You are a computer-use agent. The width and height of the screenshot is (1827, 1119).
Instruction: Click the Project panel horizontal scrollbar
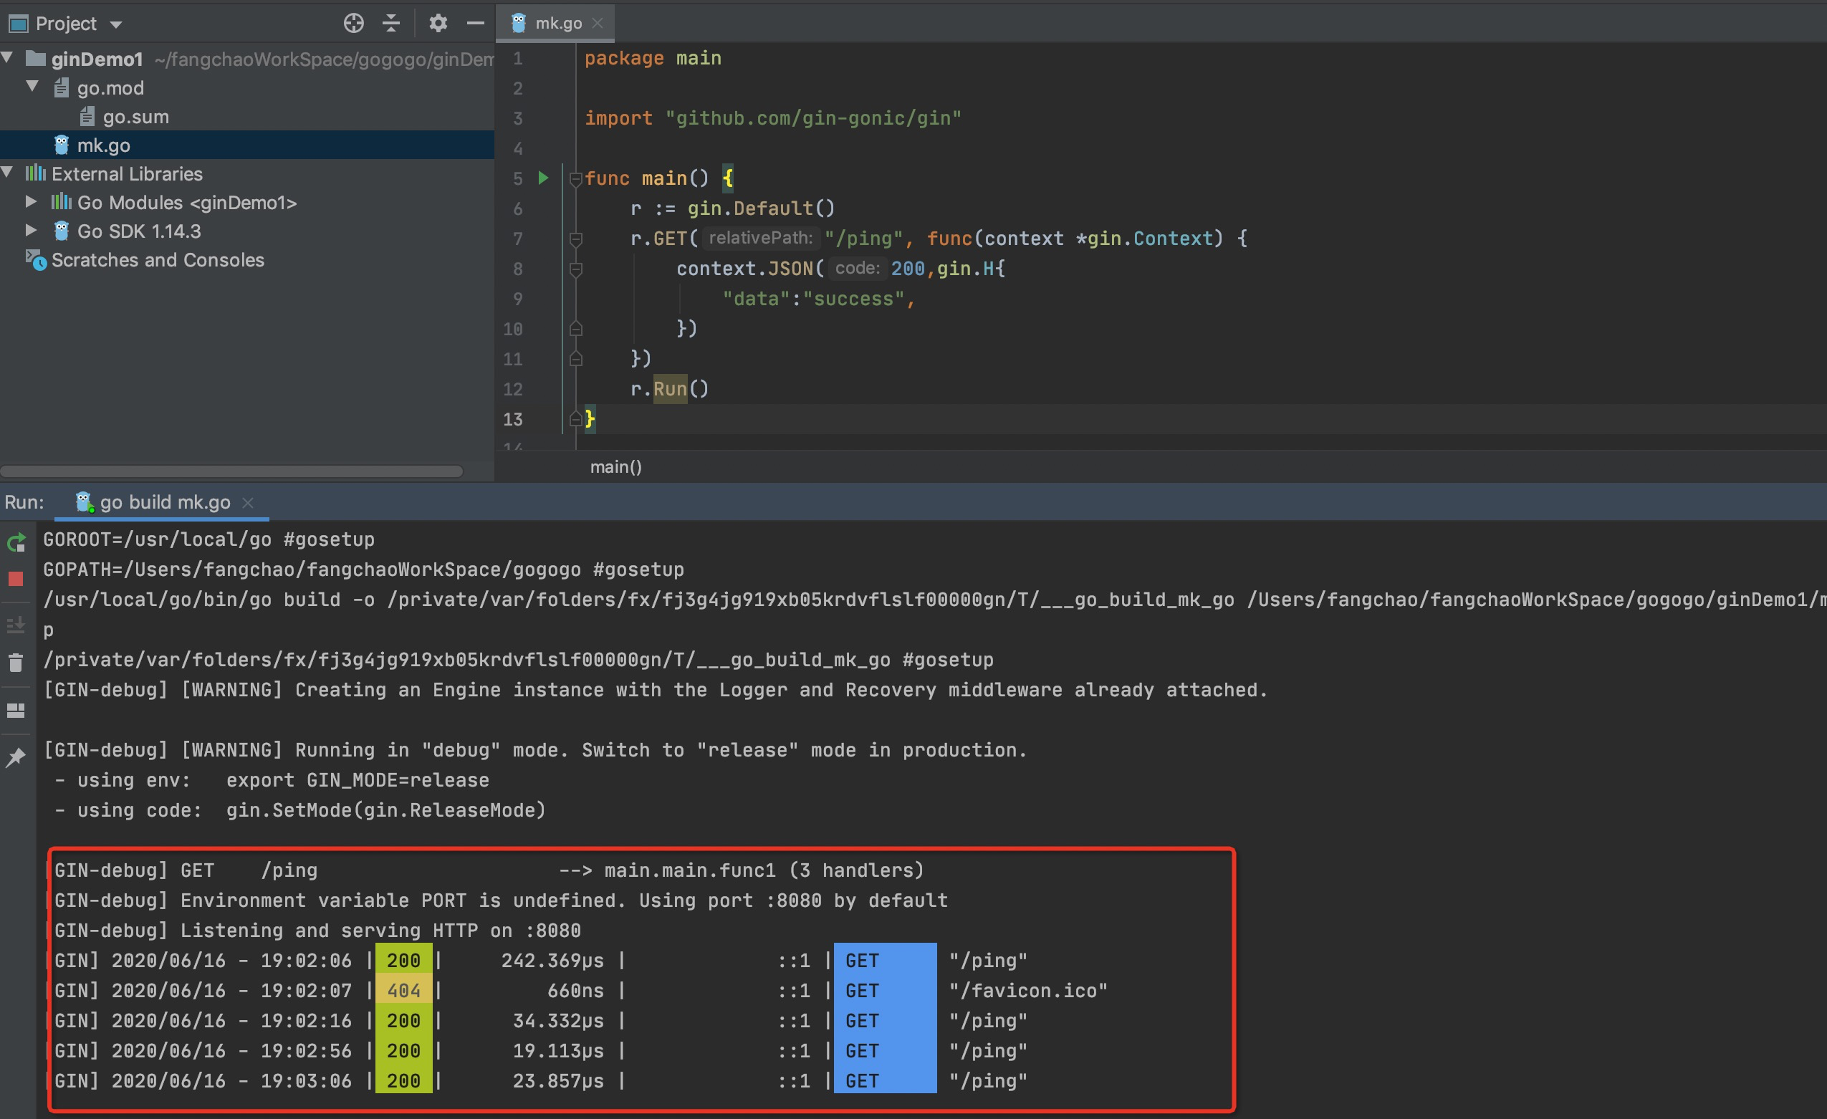coord(231,471)
